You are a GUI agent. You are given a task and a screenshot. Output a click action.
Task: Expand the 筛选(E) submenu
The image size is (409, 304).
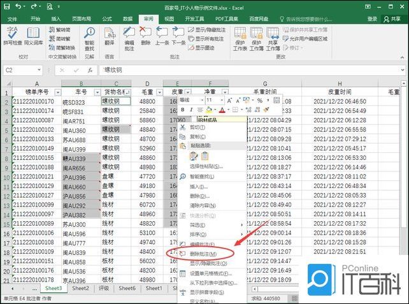pos(212,225)
